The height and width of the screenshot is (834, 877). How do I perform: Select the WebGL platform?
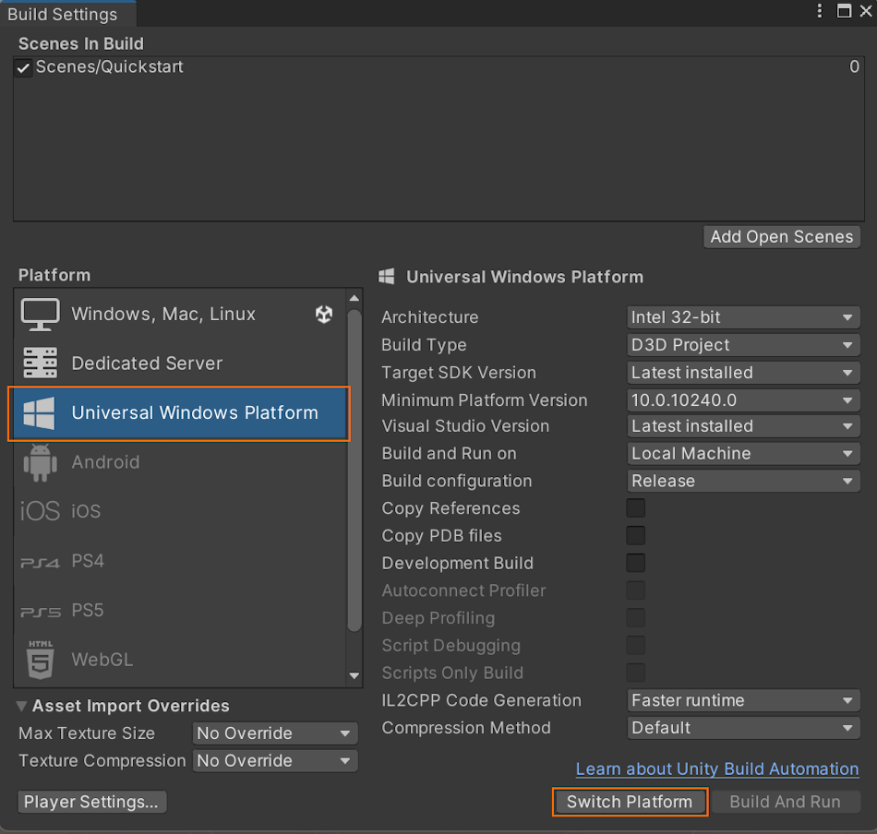point(180,660)
